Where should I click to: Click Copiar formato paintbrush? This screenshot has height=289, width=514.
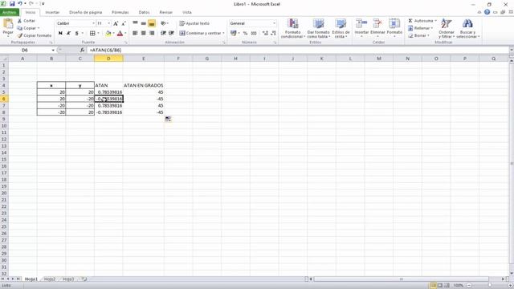point(19,35)
